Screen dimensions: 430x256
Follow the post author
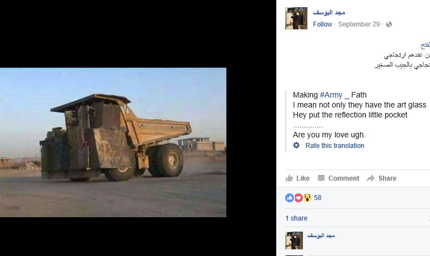pos(322,24)
